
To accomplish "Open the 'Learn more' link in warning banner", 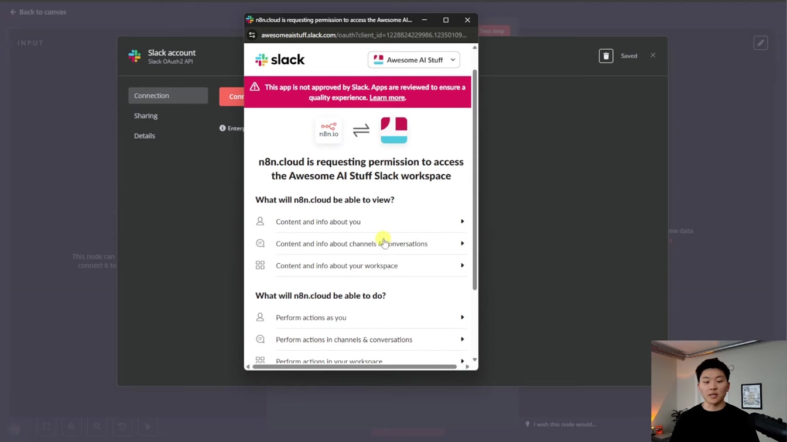I will tap(387, 98).
